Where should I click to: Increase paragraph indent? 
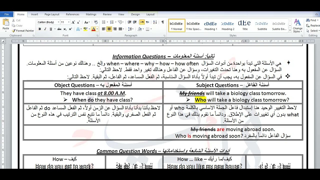click(135, 22)
